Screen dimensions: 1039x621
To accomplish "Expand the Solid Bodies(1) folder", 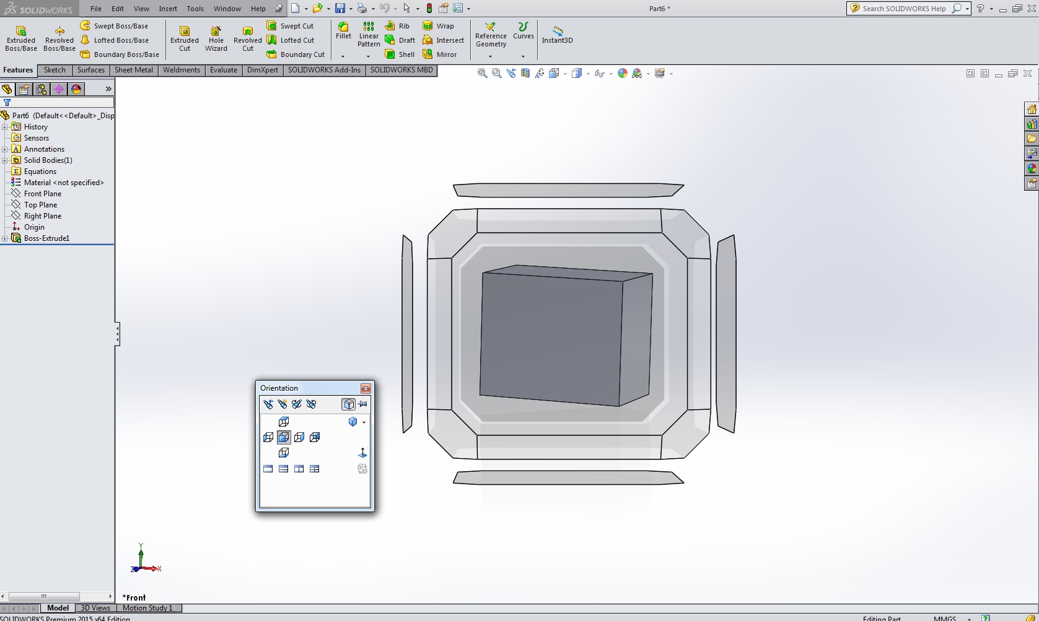I will coord(5,160).
